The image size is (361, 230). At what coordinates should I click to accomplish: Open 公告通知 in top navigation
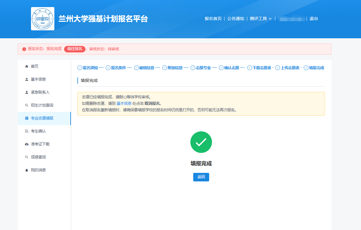(235, 19)
